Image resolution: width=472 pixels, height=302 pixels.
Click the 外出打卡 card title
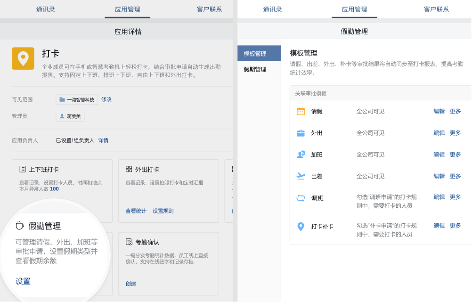coord(147,170)
